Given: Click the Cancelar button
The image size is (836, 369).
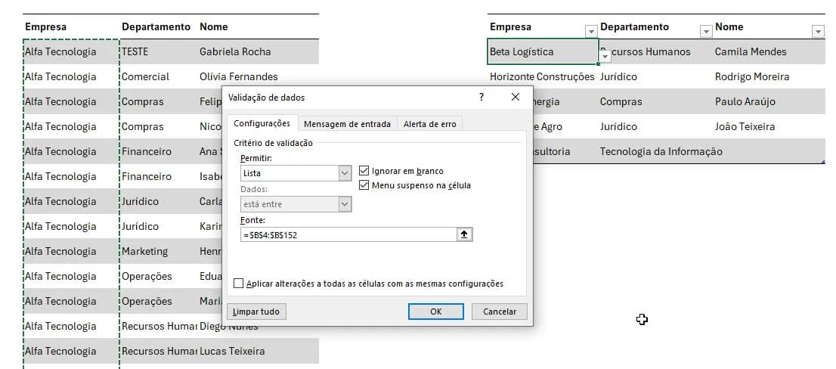Looking at the screenshot, I should [x=500, y=312].
